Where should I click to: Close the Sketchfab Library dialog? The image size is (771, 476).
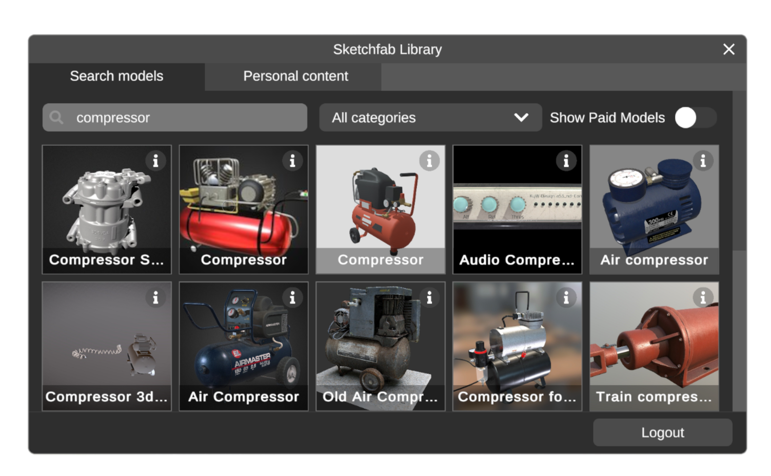728,49
